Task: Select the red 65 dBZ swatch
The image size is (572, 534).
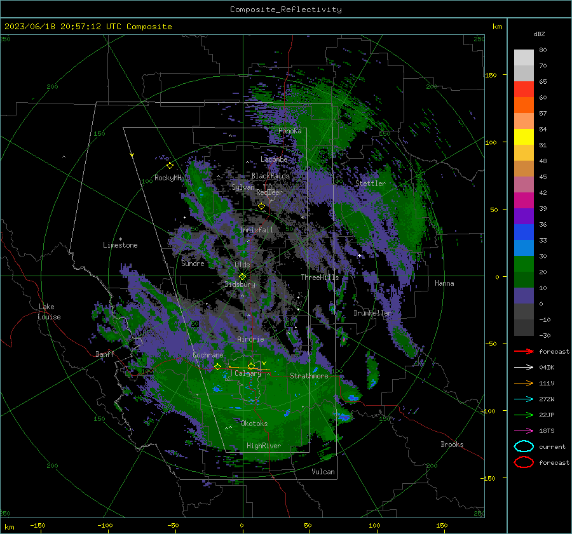Action: pos(524,90)
